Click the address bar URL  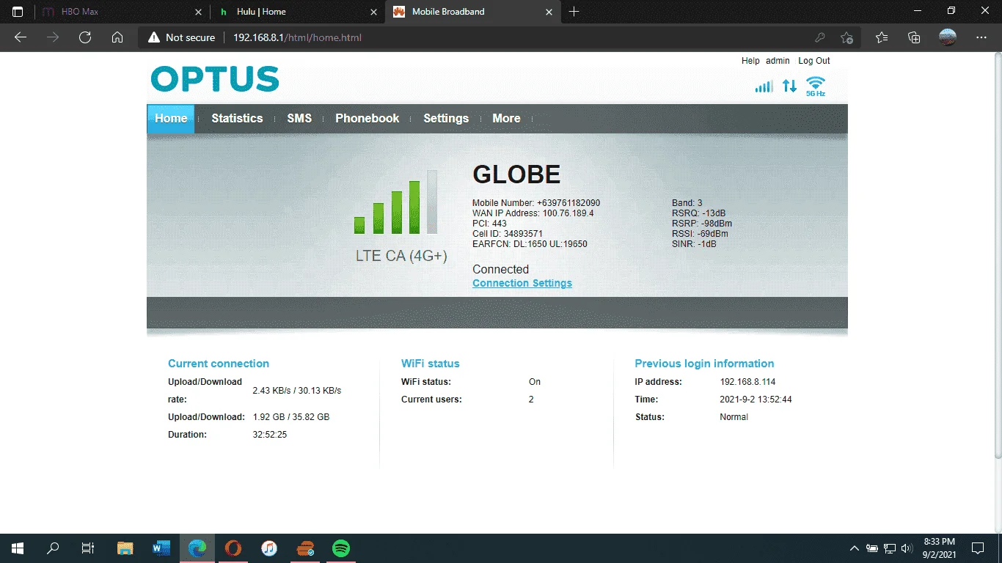coord(297,37)
